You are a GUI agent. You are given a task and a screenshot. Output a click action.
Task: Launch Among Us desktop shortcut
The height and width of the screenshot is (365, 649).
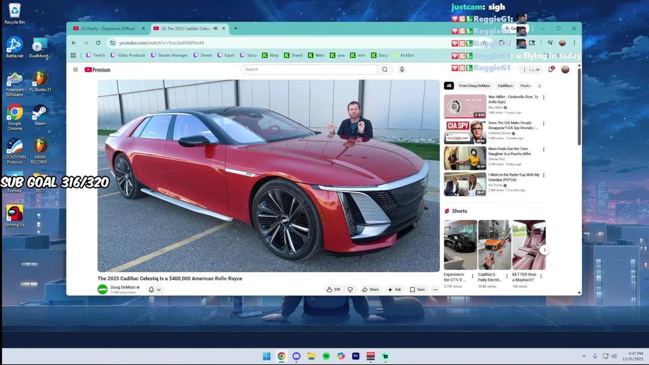click(15, 216)
